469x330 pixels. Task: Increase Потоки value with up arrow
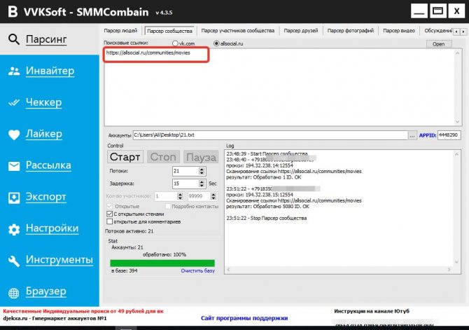202,169
